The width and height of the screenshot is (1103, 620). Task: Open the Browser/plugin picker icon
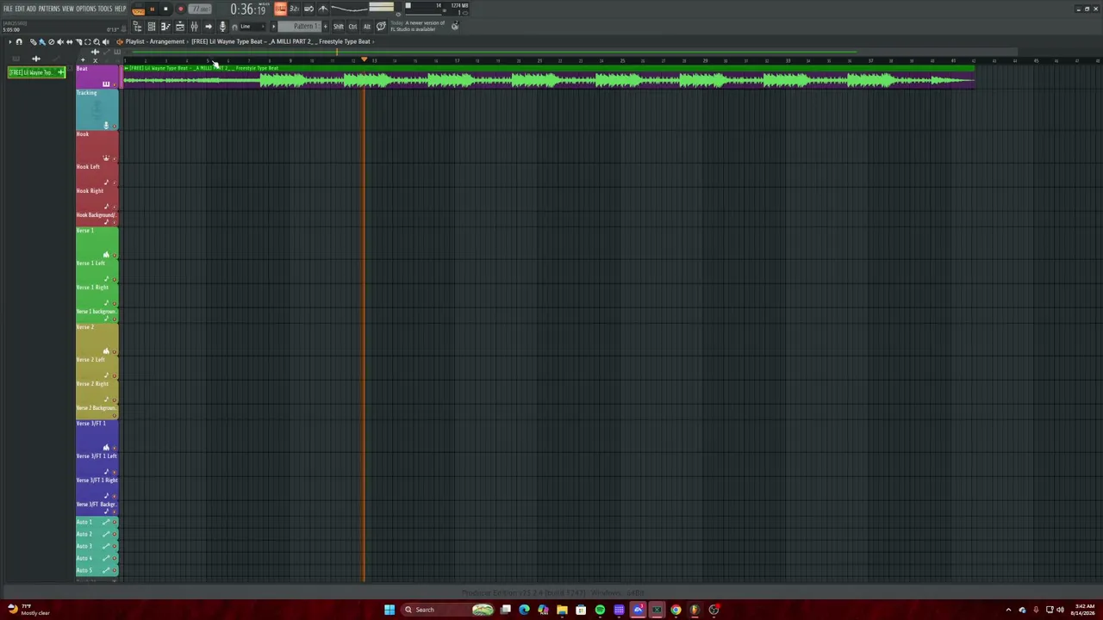click(x=180, y=27)
